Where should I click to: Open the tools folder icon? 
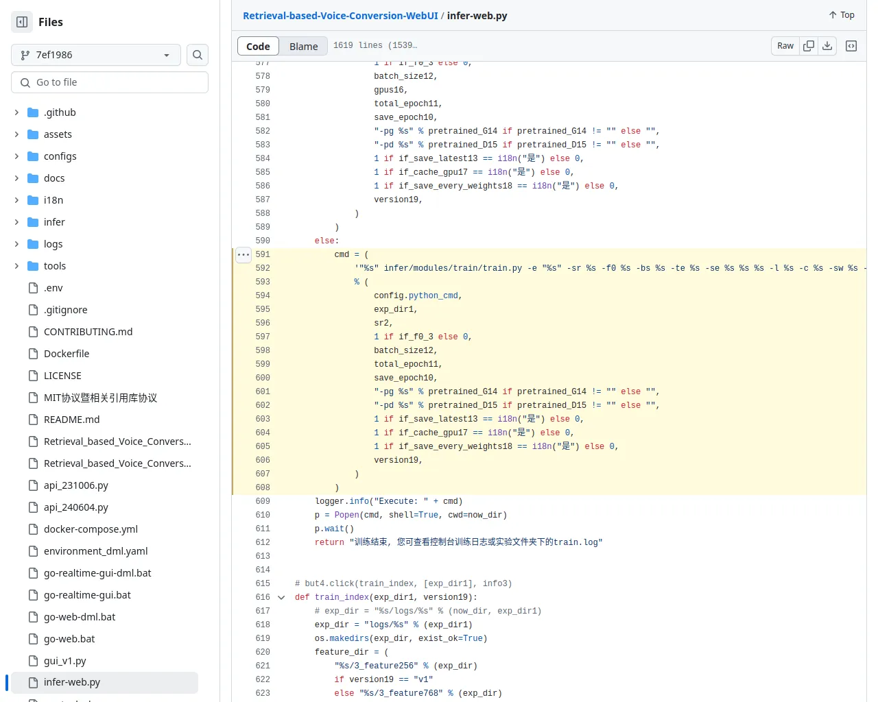33,266
